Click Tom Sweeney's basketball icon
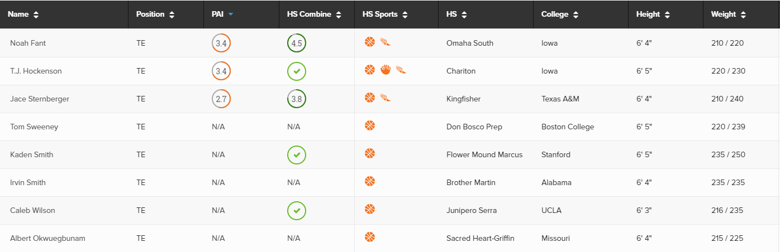Image resolution: width=780 pixels, height=252 pixels. pyautogui.click(x=370, y=125)
